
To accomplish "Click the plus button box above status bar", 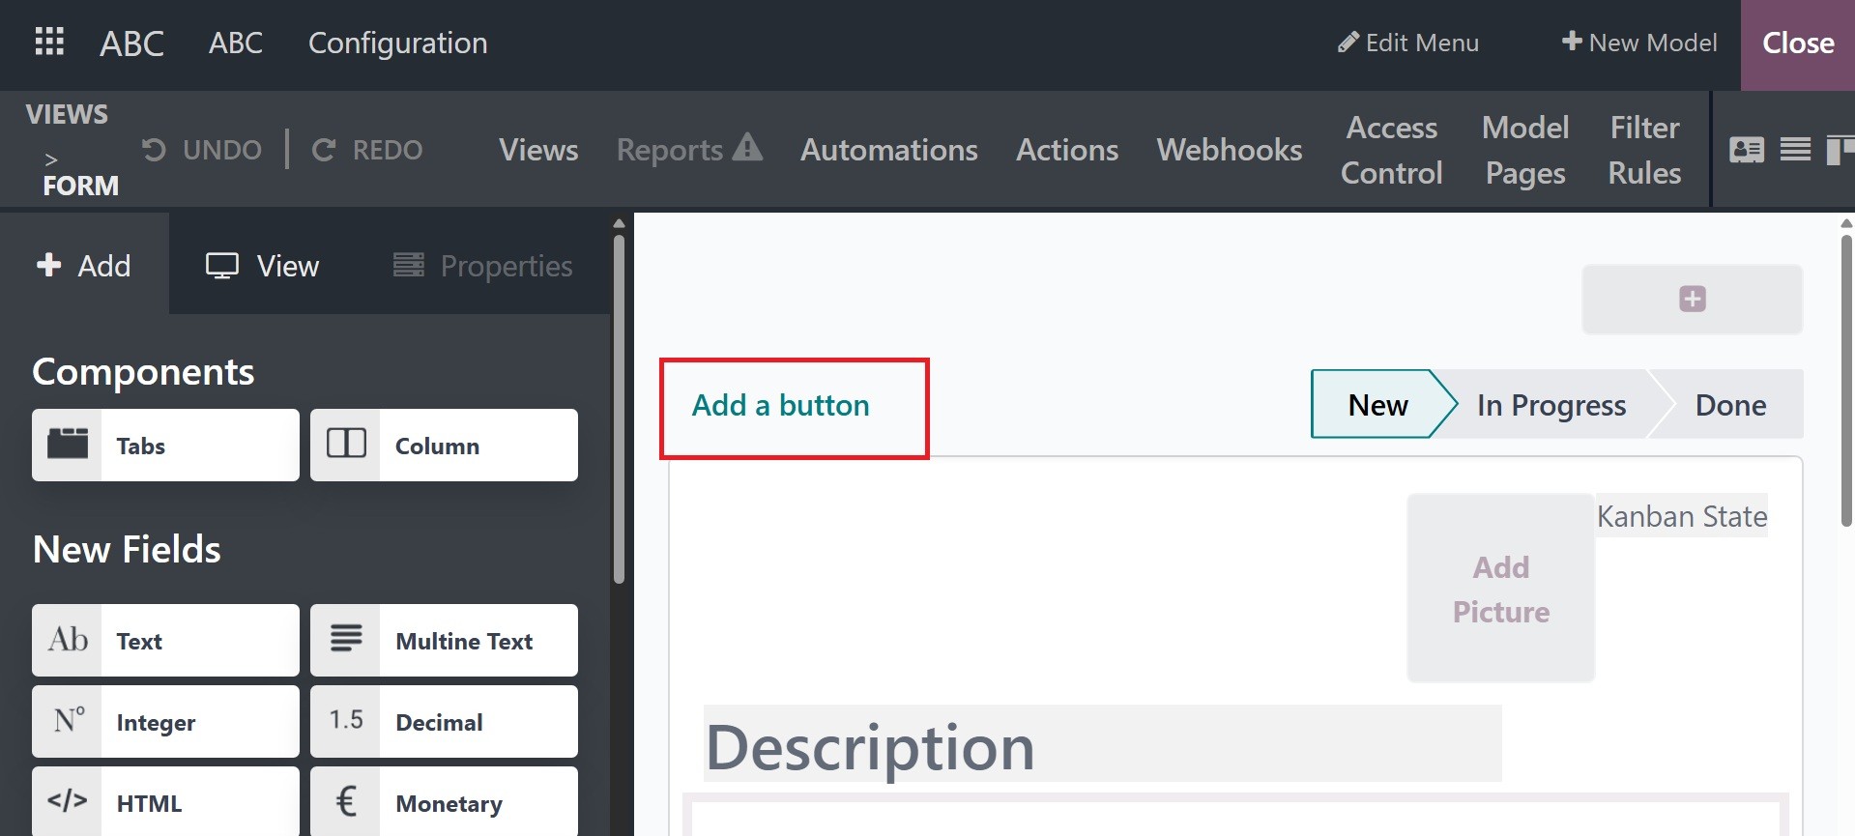I will (1692, 300).
